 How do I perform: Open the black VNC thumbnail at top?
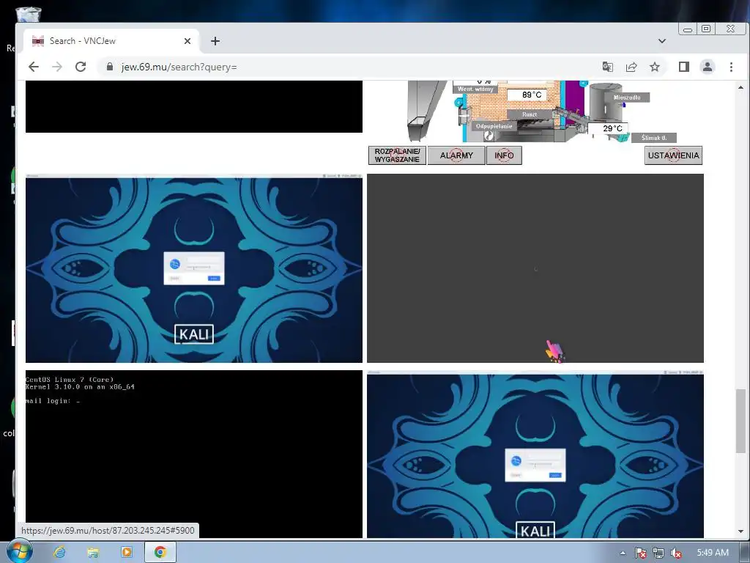pyautogui.click(x=194, y=106)
